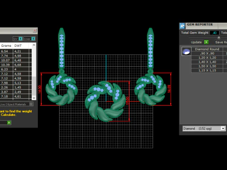Click the 10.07 grams cell

coord(6,60)
